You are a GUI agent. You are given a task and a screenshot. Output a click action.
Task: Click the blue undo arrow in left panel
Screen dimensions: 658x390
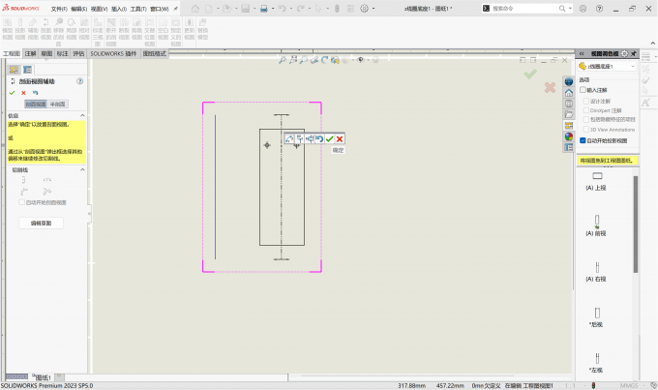[35, 93]
